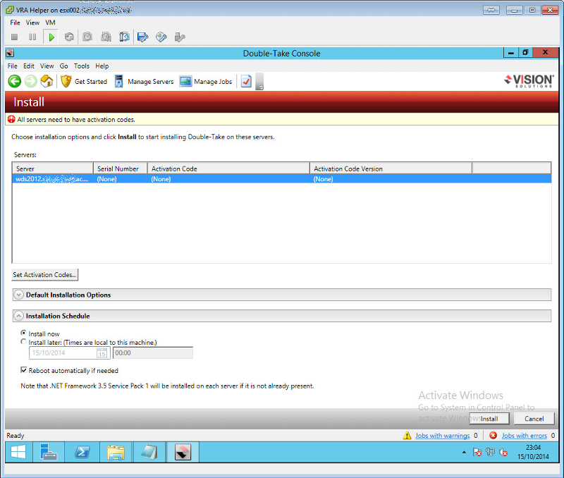Screen dimensions: 564x478
Task: Show hidden tray icons arrow
Action: click(464, 452)
